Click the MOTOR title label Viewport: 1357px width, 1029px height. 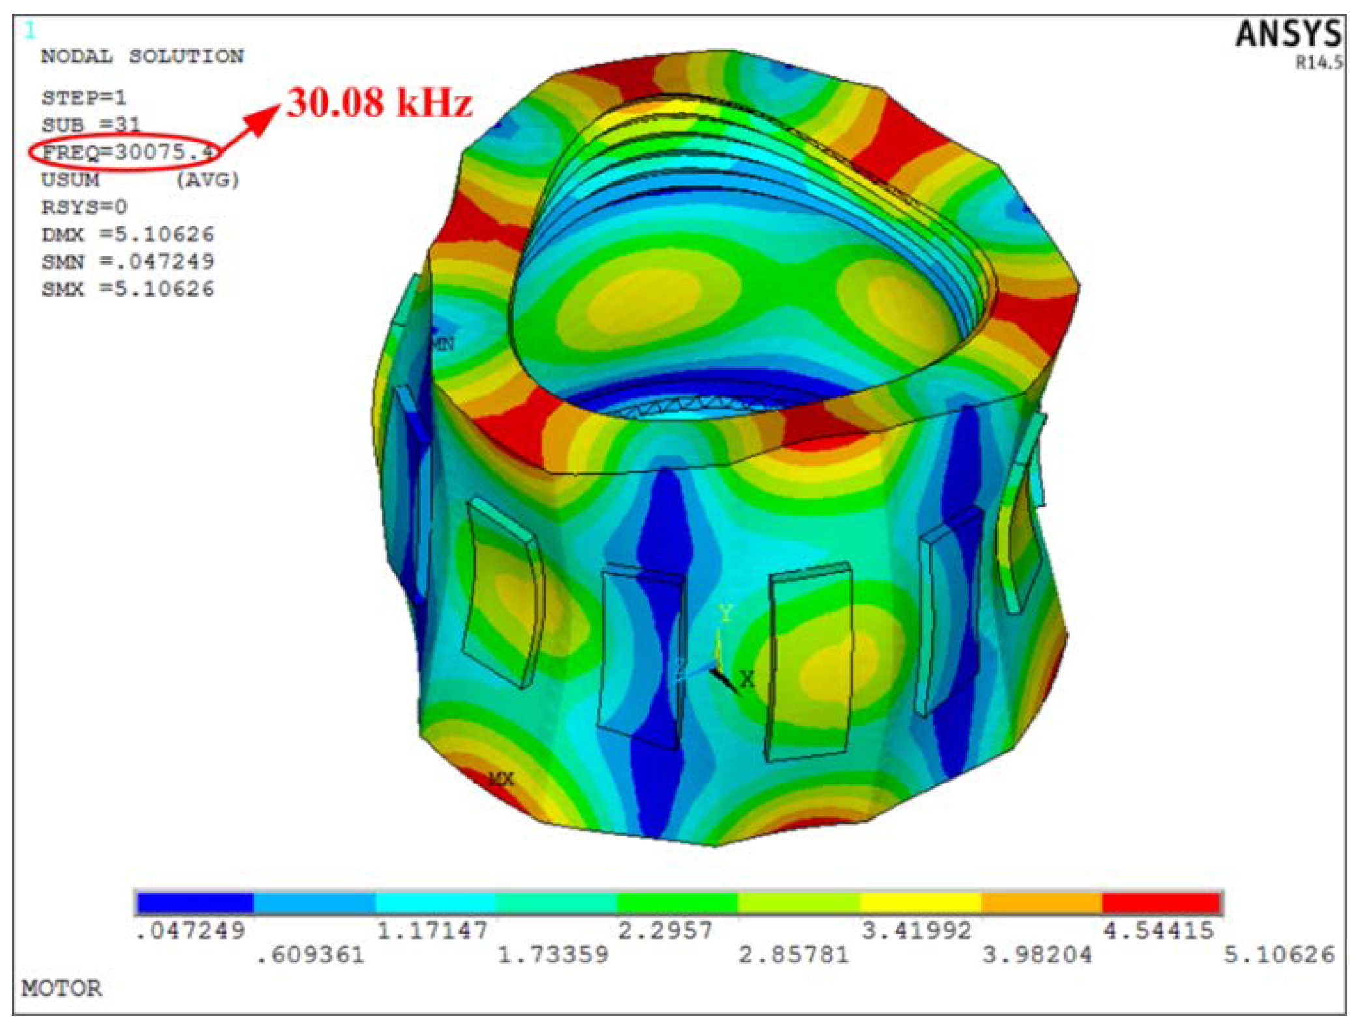click(61, 988)
